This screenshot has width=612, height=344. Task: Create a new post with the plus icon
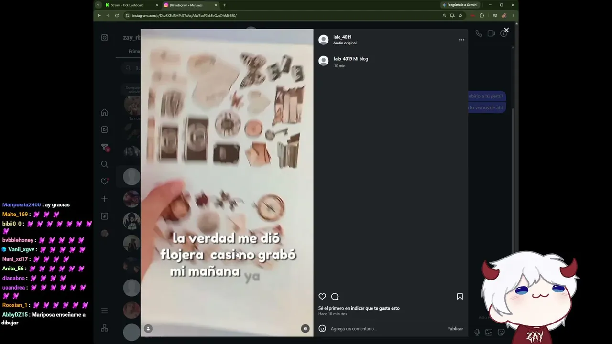(x=105, y=199)
